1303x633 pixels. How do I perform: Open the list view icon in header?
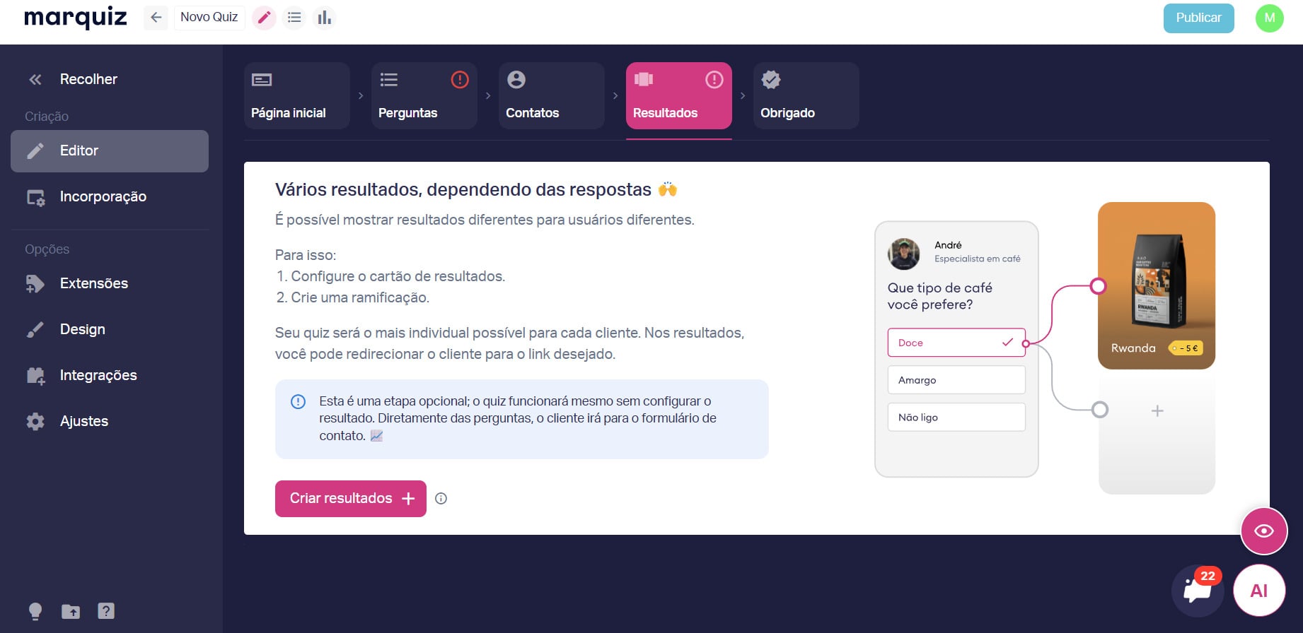coord(294,18)
